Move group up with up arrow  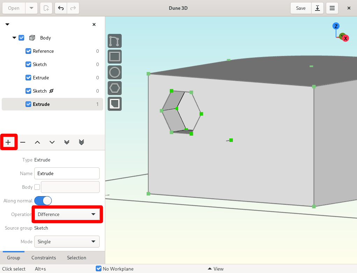(37, 142)
